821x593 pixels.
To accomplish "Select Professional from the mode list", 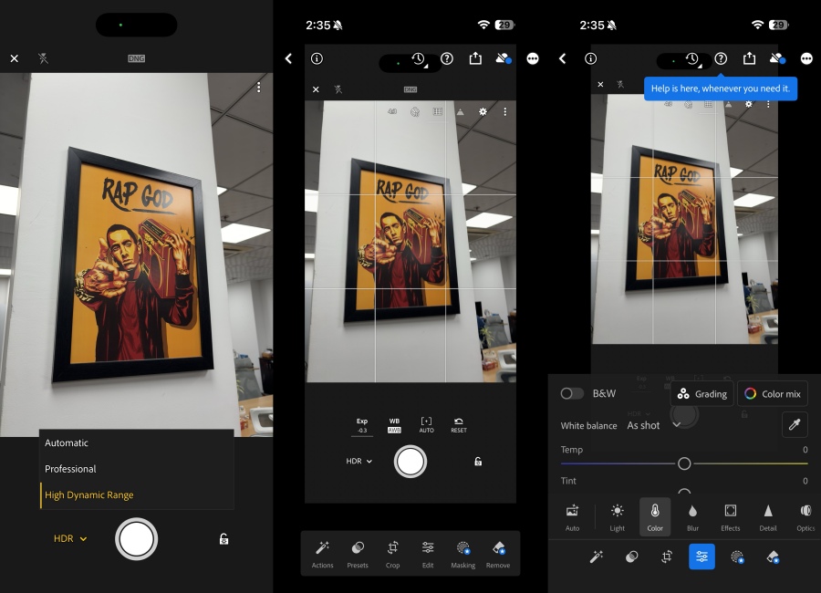I will pos(70,468).
